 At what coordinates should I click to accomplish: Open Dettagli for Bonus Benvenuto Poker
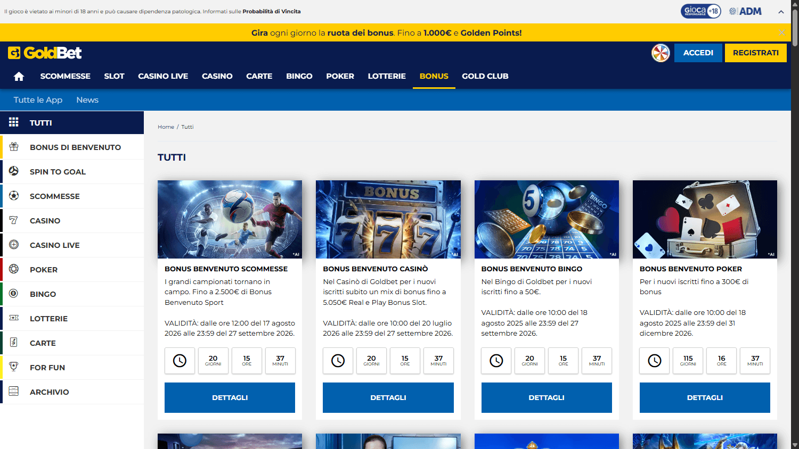point(705,397)
